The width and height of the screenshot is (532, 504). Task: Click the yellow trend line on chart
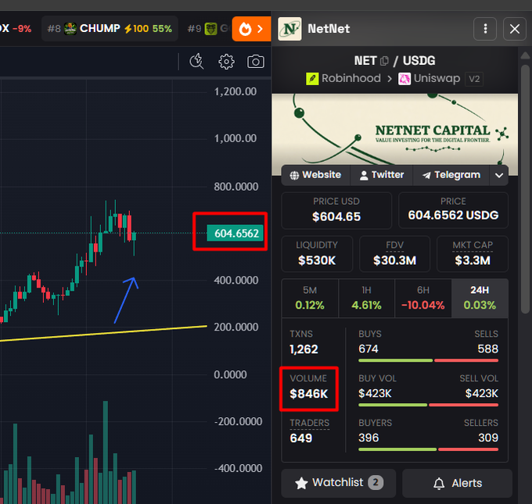[x=103, y=334]
